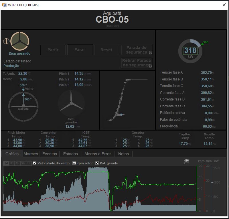Click IGBT Temp 3 value 44,07
229x219 pixels.
point(83,146)
